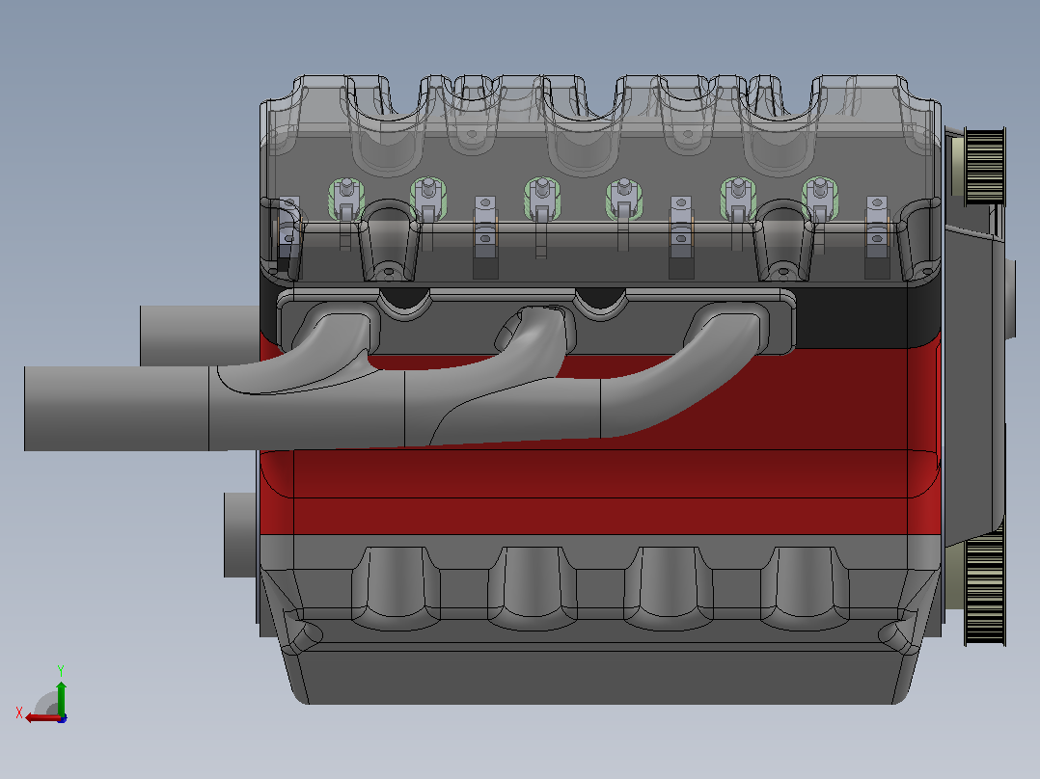Select the short gray pipe behind the collector
The width and height of the screenshot is (1040, 779).
(199, 335)
